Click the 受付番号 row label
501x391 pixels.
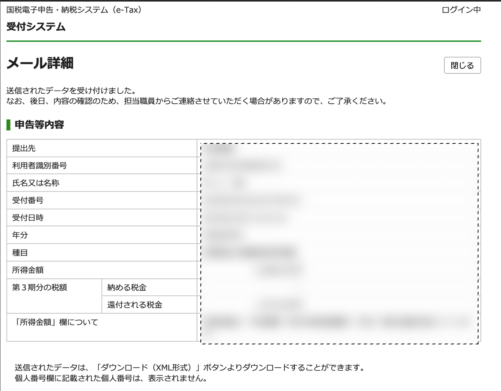pyautogui.click(x=28, y=200)
